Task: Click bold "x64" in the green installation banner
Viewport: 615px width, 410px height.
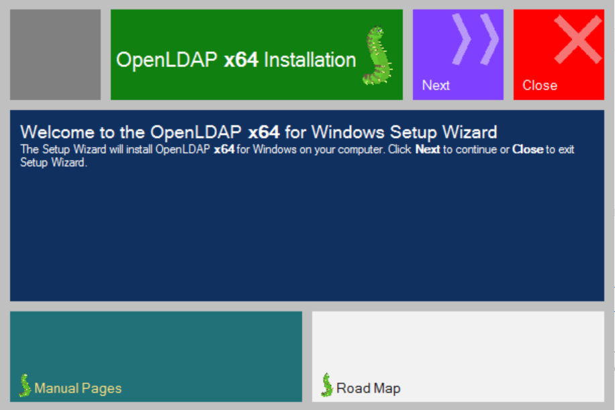Action: tap(241, 60)
